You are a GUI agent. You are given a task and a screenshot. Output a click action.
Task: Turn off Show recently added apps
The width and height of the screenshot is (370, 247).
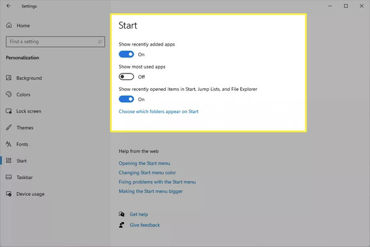(126, 54)
